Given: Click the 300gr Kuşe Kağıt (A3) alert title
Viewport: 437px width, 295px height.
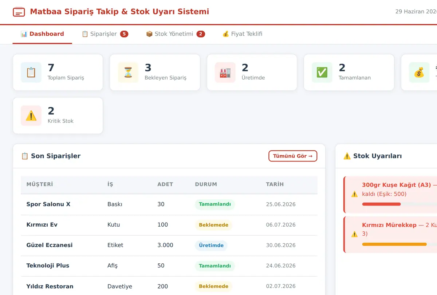Looking at the screenshot, I should point(396,185).
